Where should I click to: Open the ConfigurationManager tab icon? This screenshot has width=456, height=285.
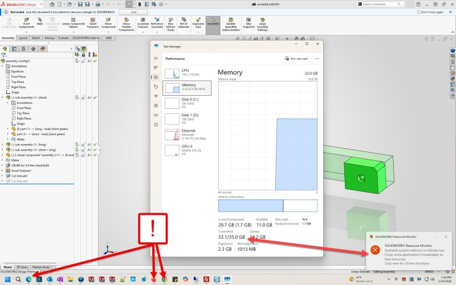tap(23, 49)
